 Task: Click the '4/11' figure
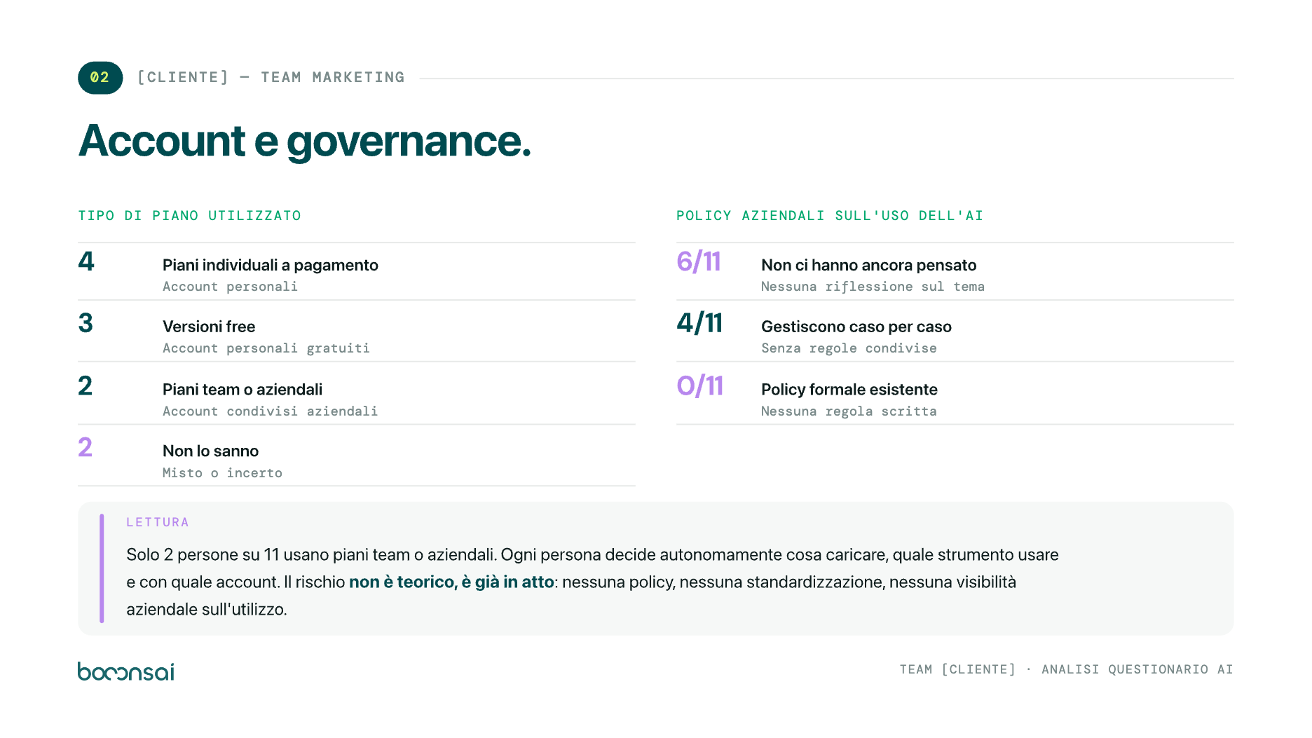(699, 323)
